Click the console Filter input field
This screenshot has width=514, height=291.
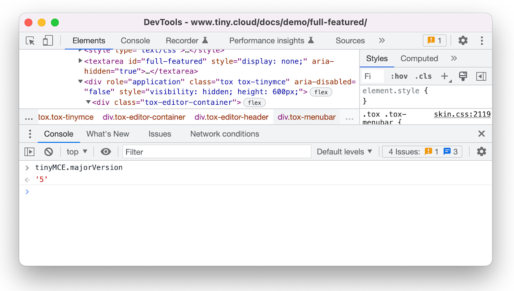(x=217, y=152)
